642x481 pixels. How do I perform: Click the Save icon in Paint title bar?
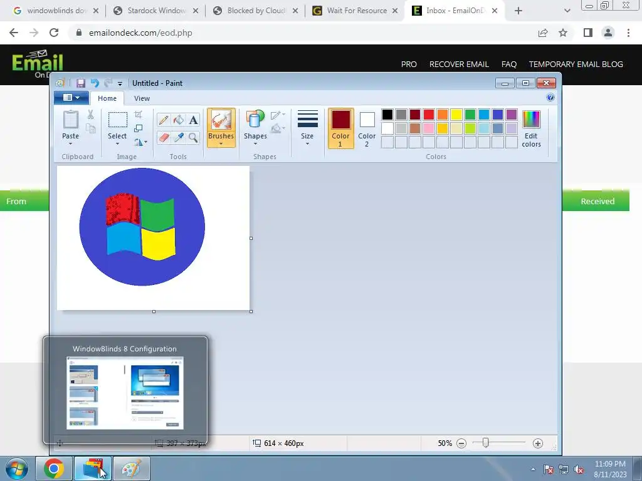[81, 83]
